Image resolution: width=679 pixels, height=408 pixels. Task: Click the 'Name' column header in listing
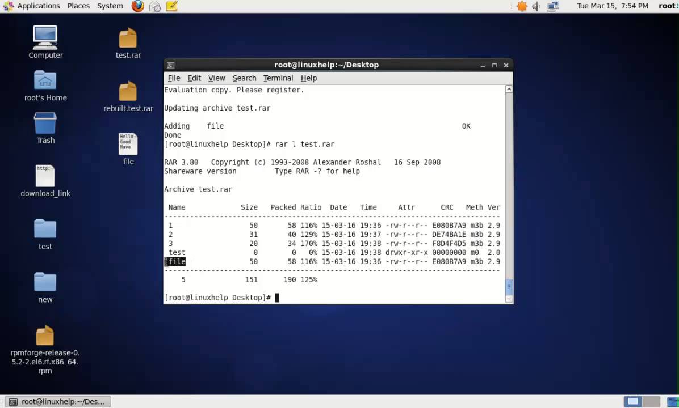pyautogui.click(x=177, y=207)
